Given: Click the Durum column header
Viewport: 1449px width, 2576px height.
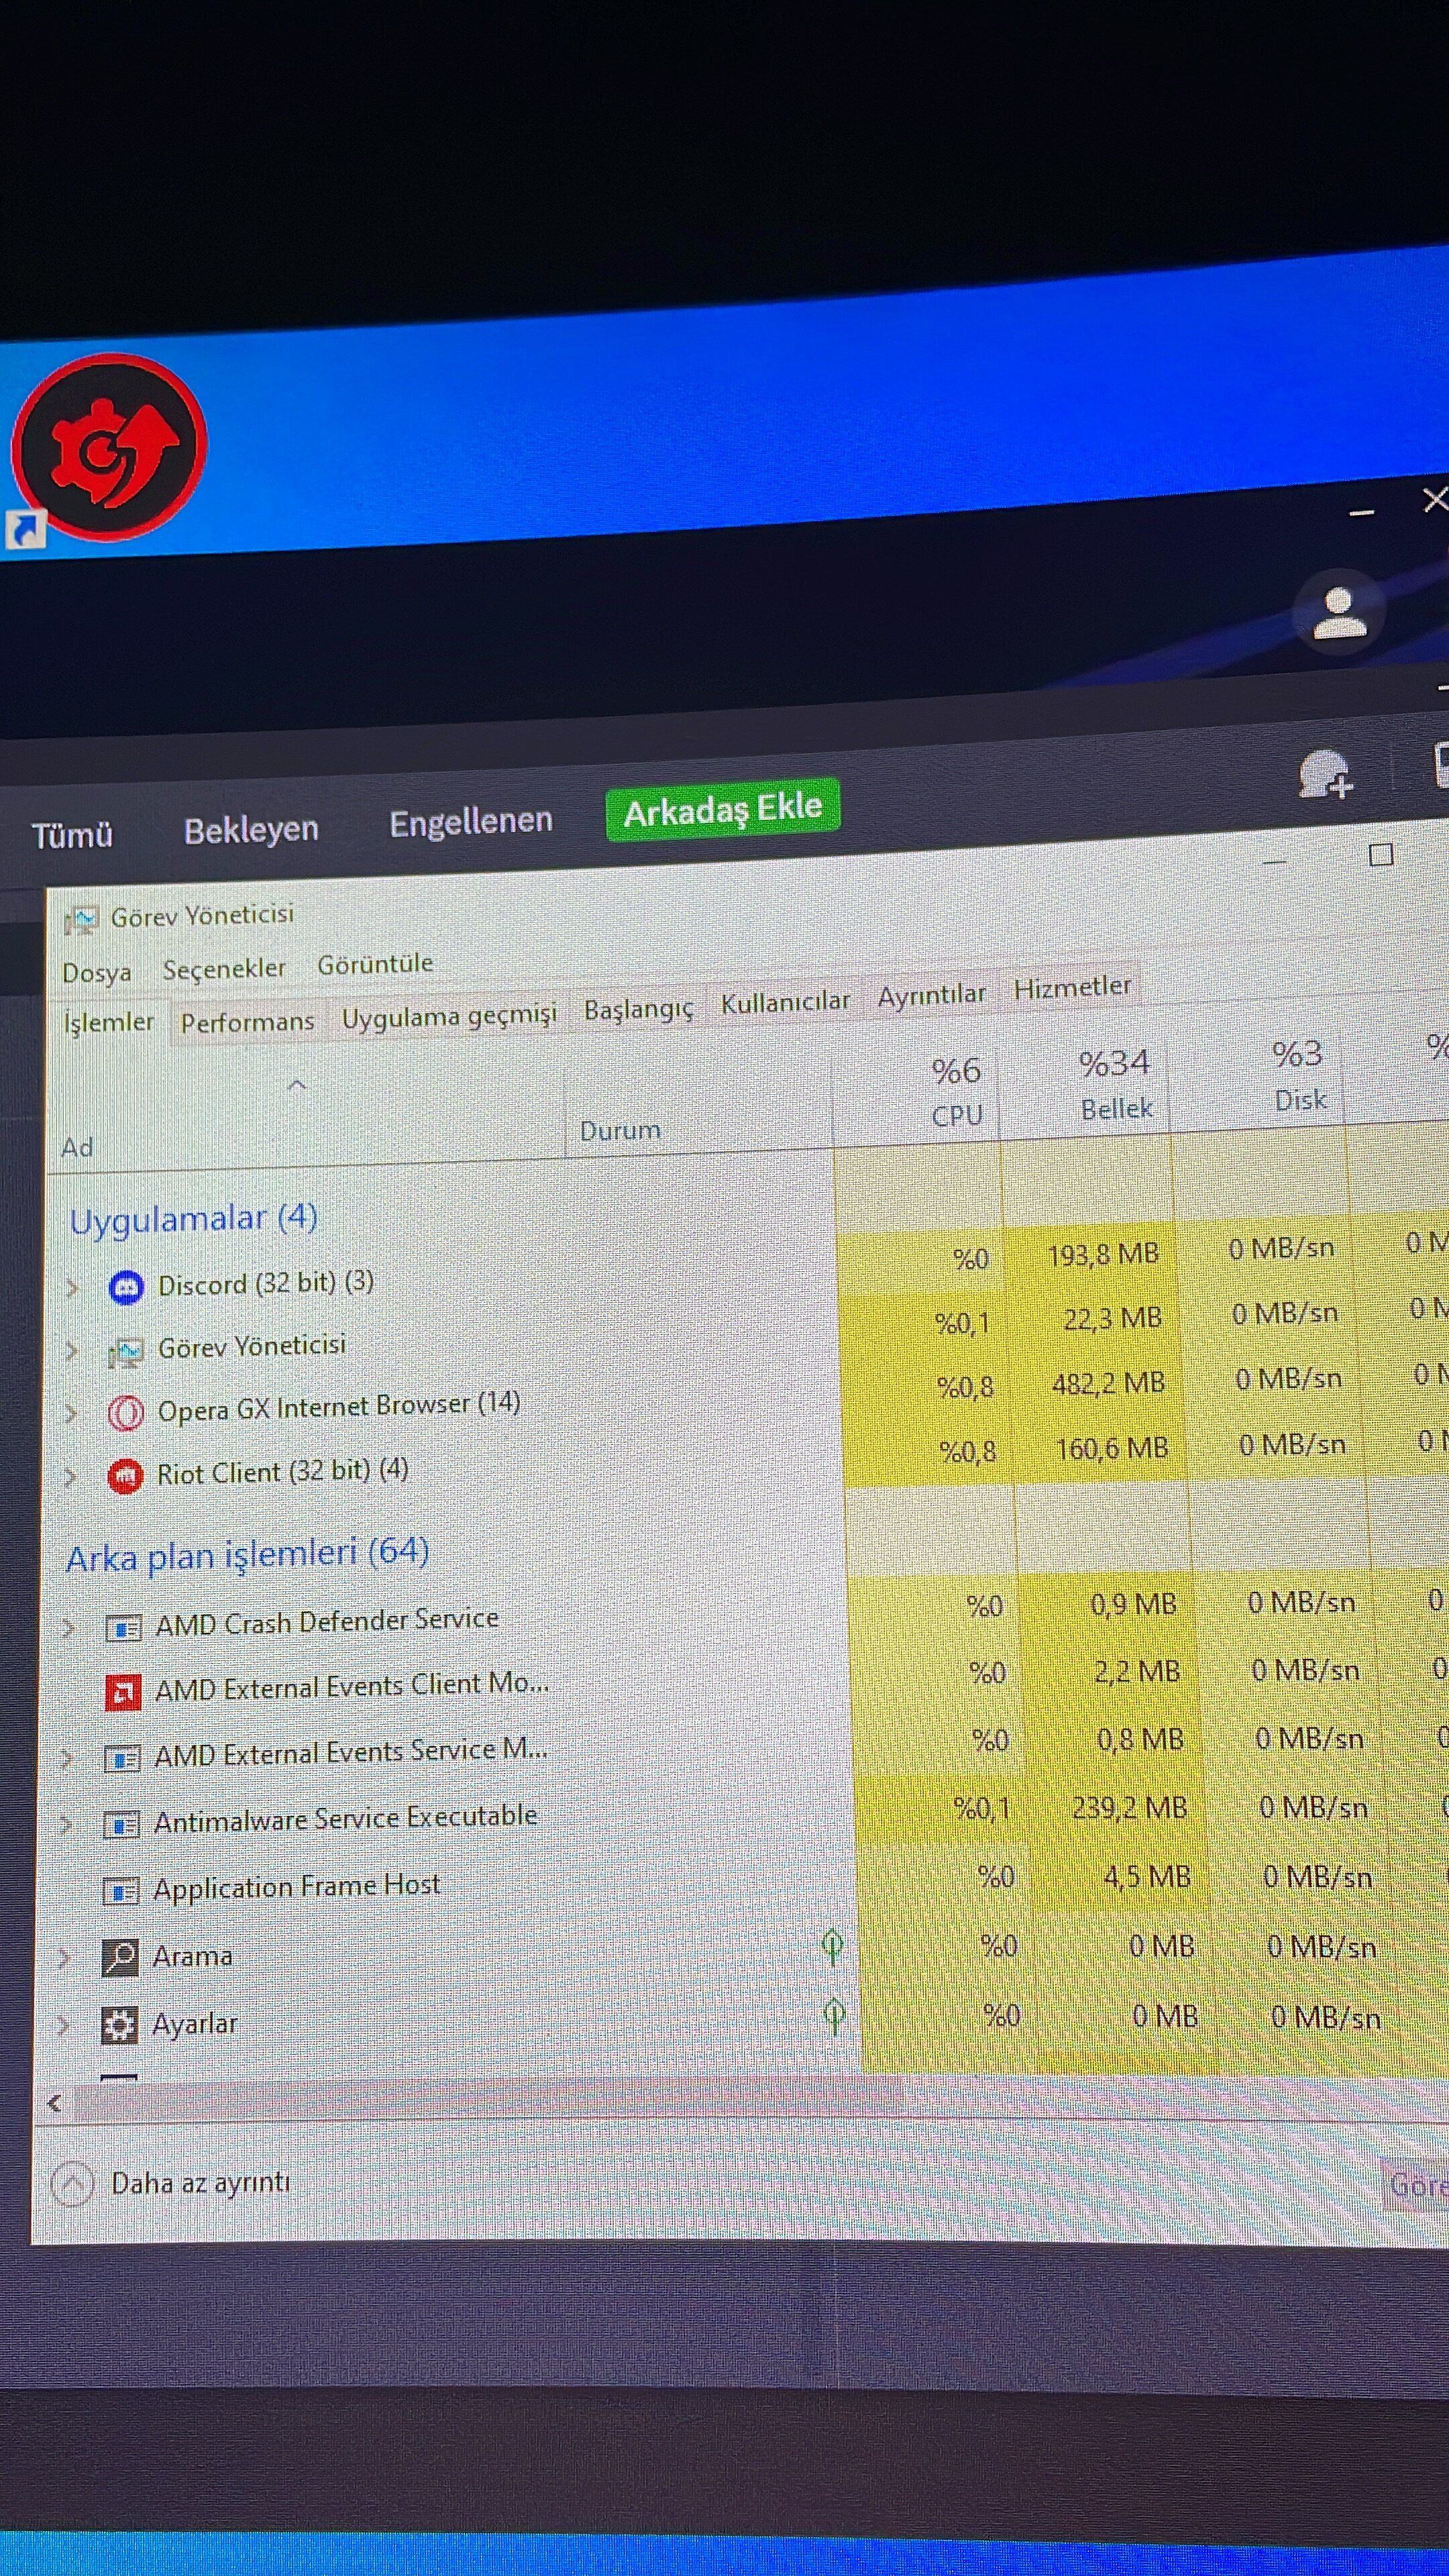Looking at the screenshot, I should click(698, 1105).
